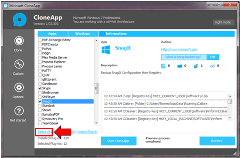Click the Preview process completed status
Image resolution: width=240 pixels, height=158 pixels.
pyautogui.click(x=158, y=140)
